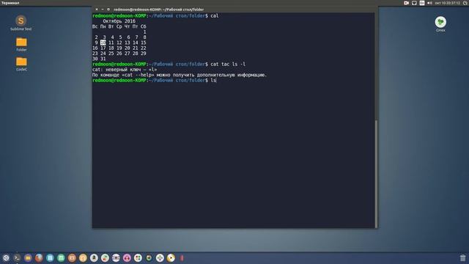469x264 pixels.
Task: Maximize the terminal window
Action: click(108, 10)
